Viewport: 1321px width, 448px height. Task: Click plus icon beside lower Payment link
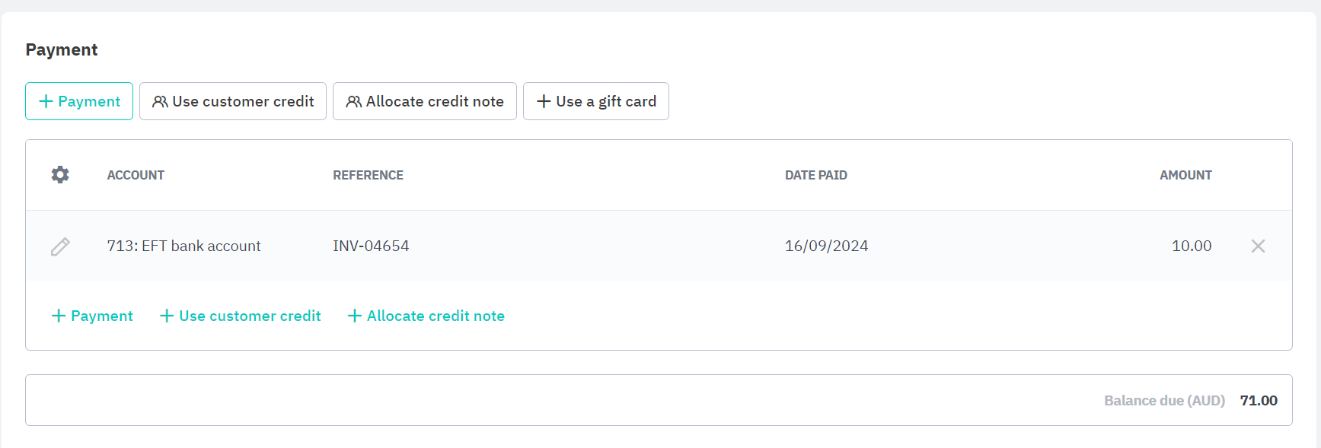(59, 316)
